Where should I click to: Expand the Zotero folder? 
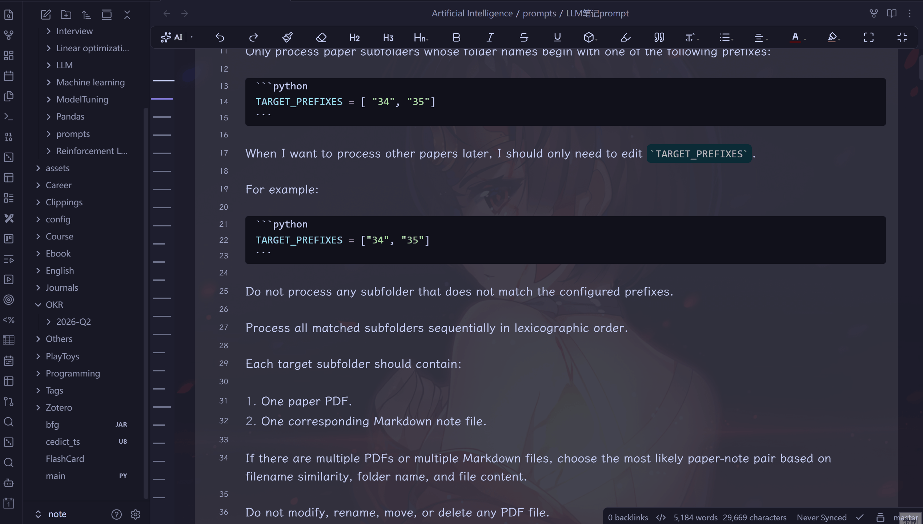coord(38,407)
